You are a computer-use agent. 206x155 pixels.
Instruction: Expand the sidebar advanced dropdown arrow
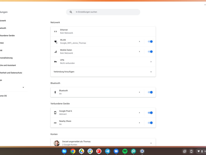click(x=23, y=87)
